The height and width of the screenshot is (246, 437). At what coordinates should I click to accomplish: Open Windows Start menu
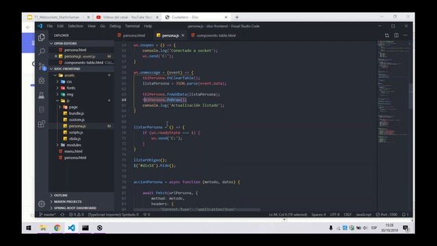(29, 228)
